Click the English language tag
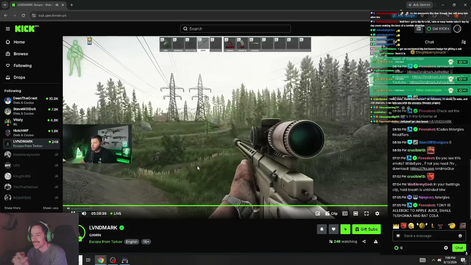The image size is (471, 265). pyautogui.click(x=131, y=242)
